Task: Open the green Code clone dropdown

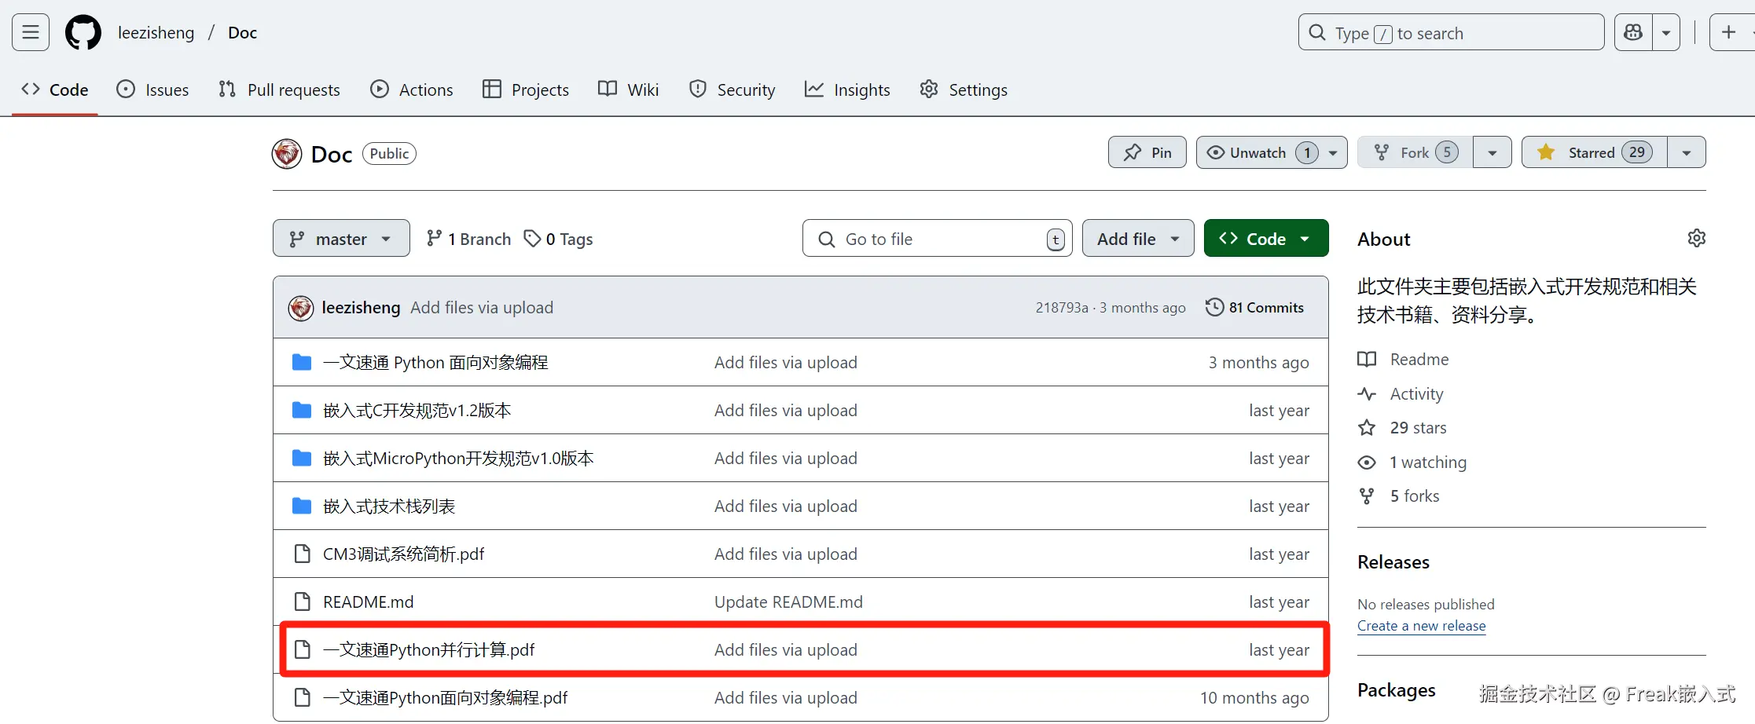Action: click(1266, 238)
